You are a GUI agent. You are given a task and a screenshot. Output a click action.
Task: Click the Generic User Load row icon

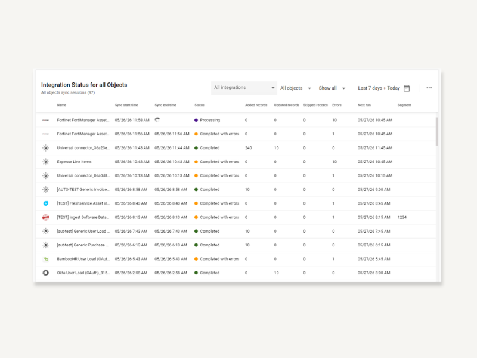click(46, 232)
